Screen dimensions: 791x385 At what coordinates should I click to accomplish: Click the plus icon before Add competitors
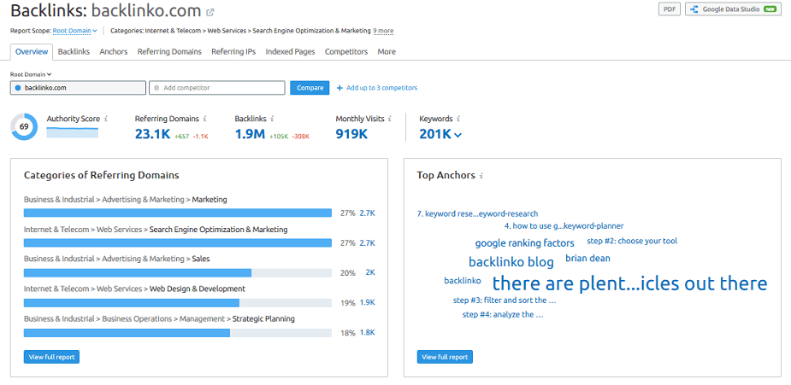point(339,88)
